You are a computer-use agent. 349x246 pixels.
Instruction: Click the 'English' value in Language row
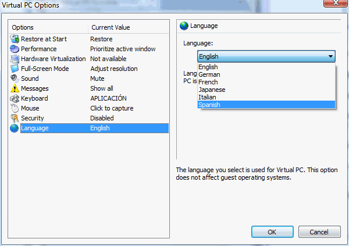[x=100, y=128]
